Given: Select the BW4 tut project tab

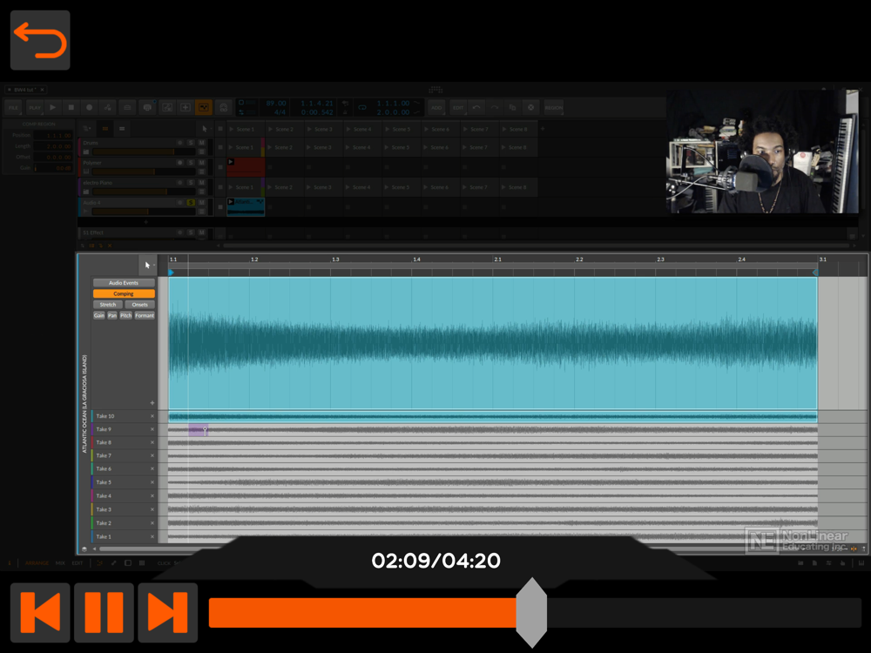Looking at the screenshot, I should (25, 90).
